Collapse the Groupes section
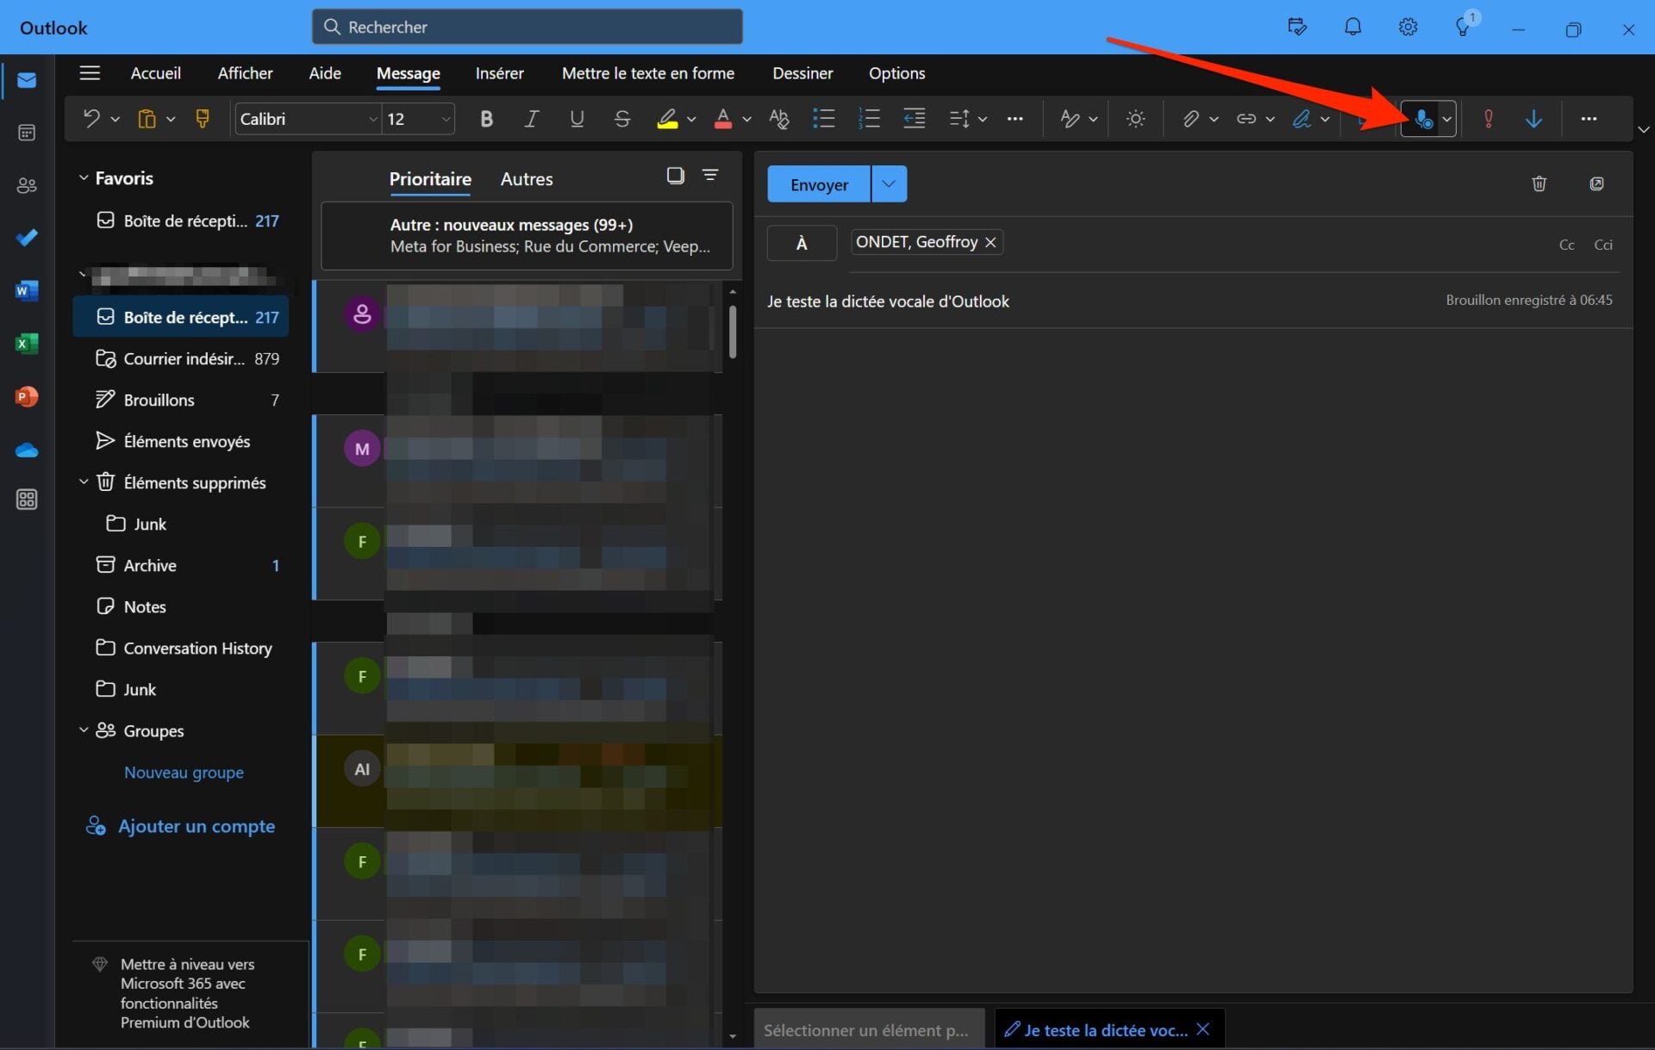 pyautogui.click(x=84, y=730)
